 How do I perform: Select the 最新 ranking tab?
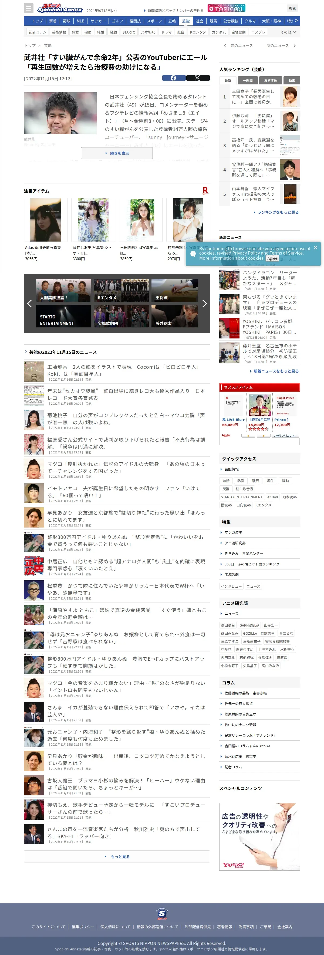pyautogui.click(x=228, y=80)
